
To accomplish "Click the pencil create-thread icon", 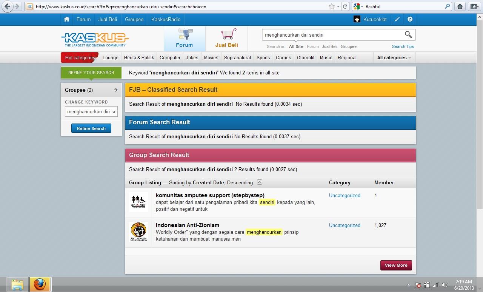I will [397, 19].
